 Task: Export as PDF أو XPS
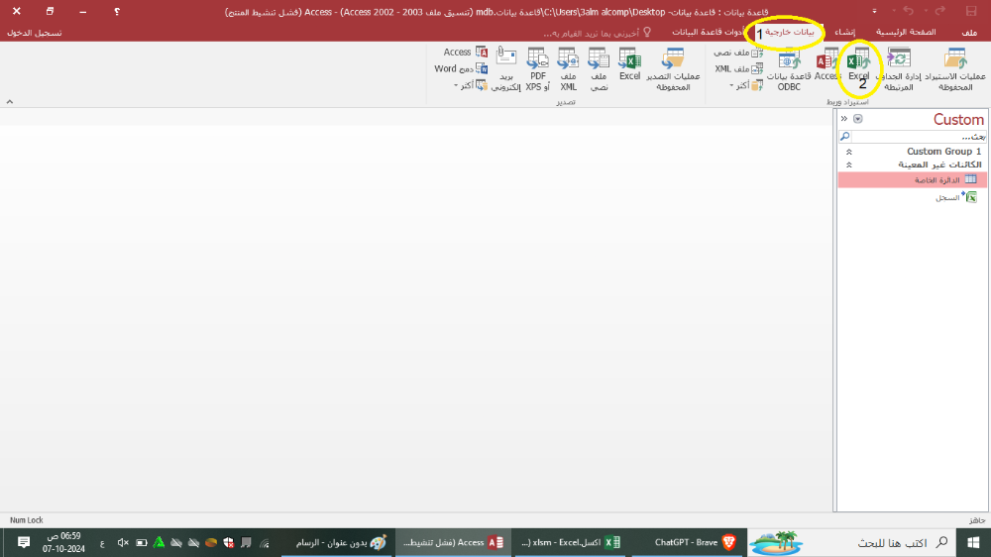click(538, 69)
